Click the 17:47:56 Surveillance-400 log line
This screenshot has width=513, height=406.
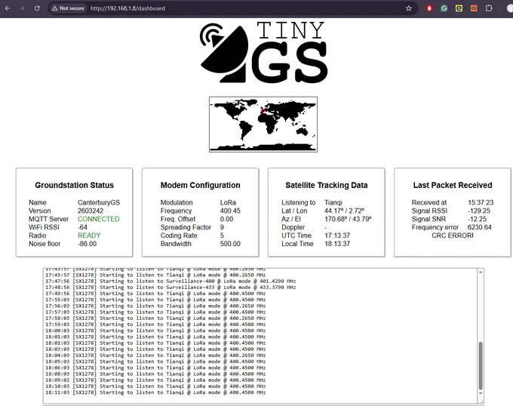[170, 281]
